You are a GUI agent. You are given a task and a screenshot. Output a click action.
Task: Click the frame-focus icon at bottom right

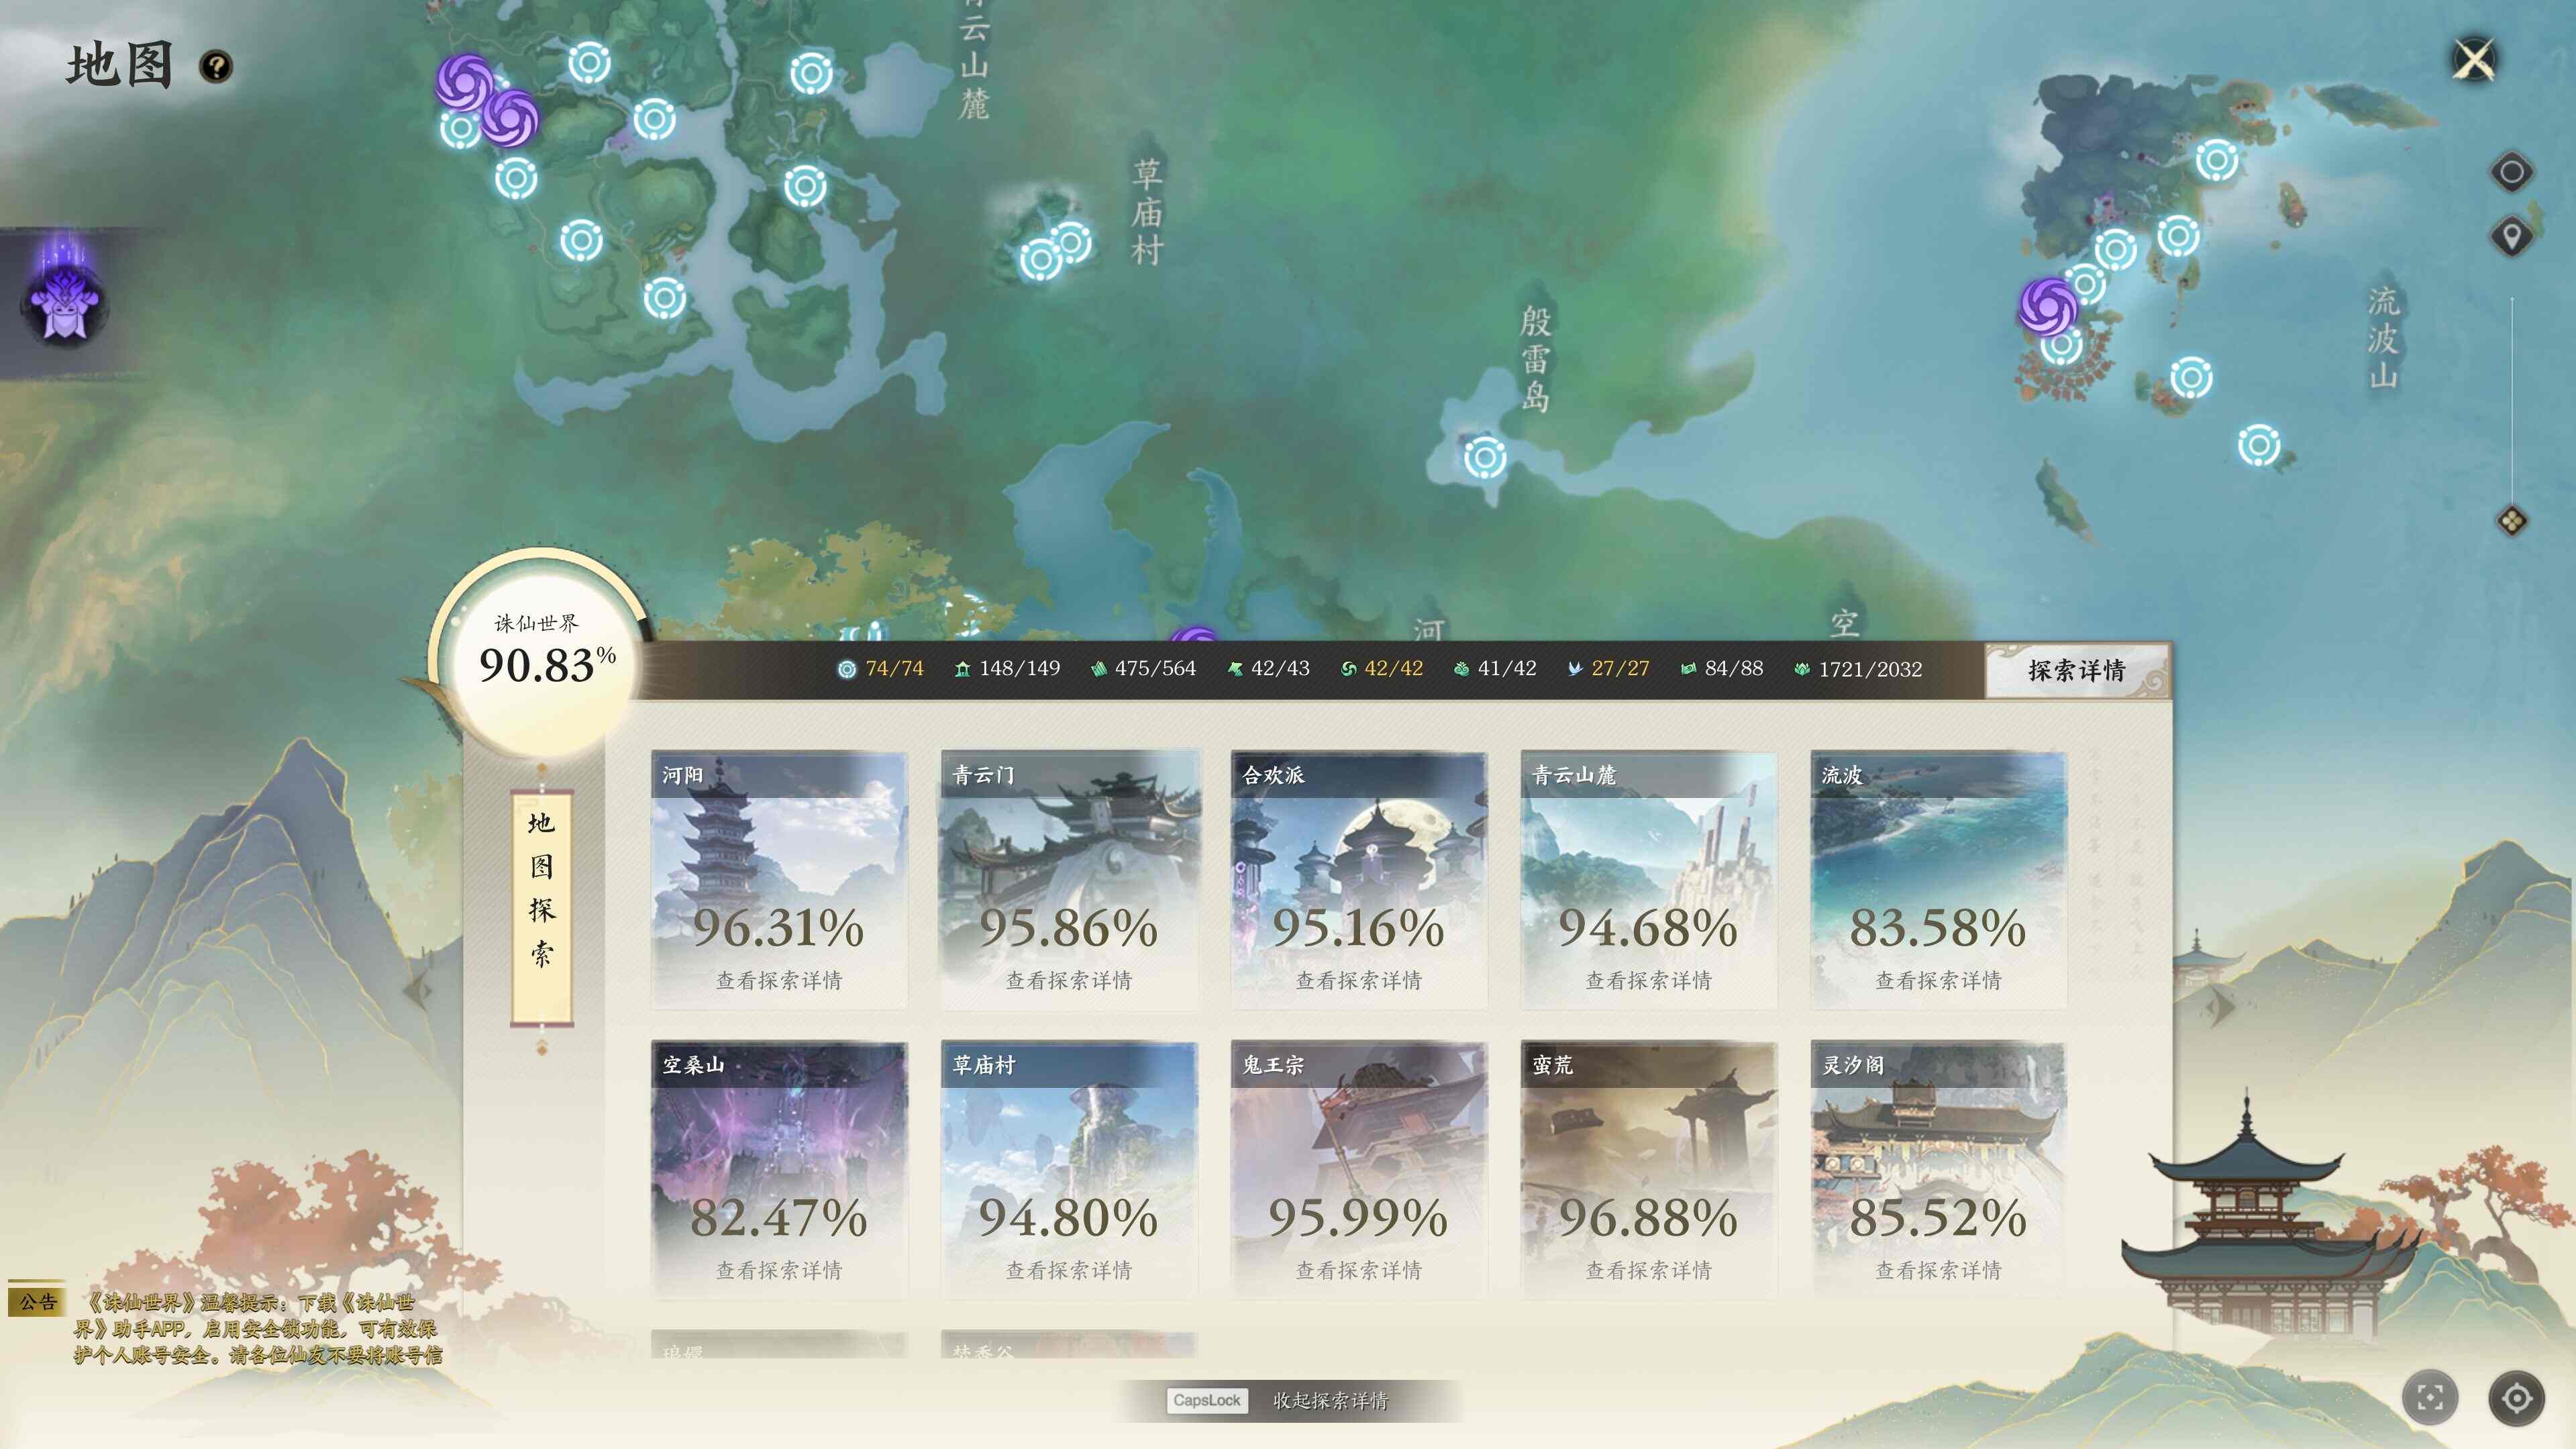click(2430, 1397)
